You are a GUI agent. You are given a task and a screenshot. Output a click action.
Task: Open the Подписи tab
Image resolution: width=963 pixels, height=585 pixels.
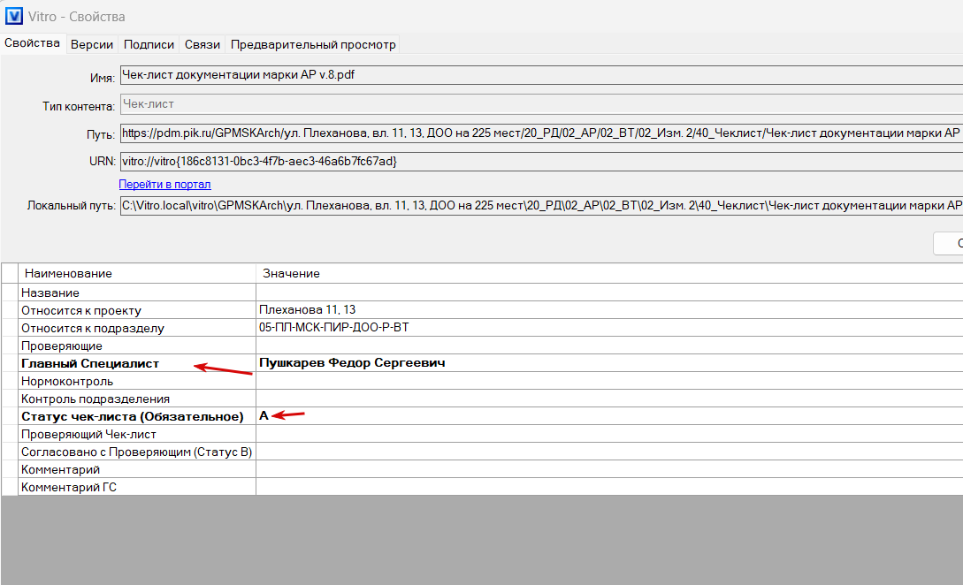(149, 44)
